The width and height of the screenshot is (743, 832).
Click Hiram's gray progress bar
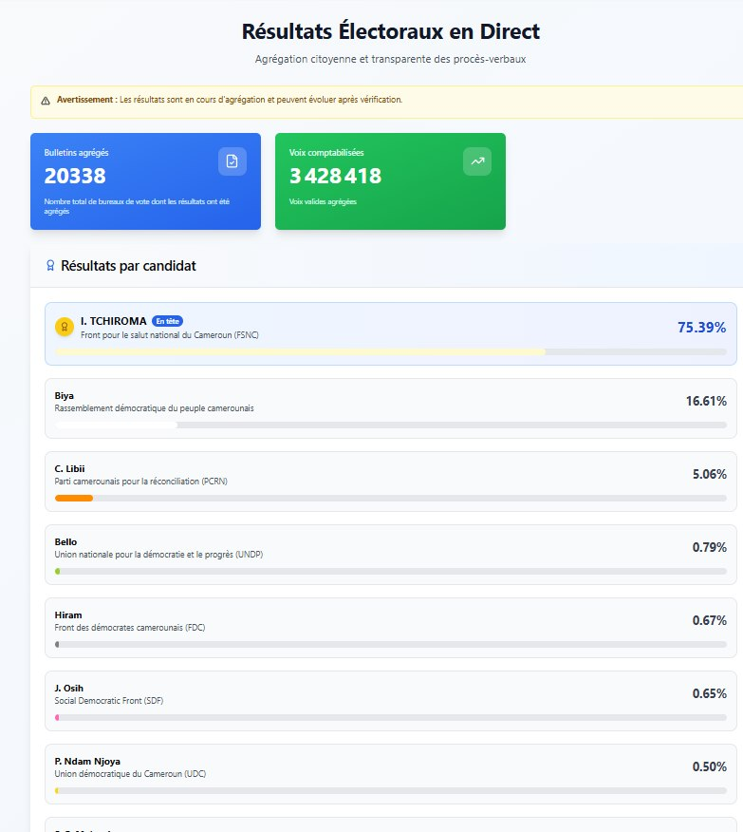pyautogui.click(x=391, y=645)
